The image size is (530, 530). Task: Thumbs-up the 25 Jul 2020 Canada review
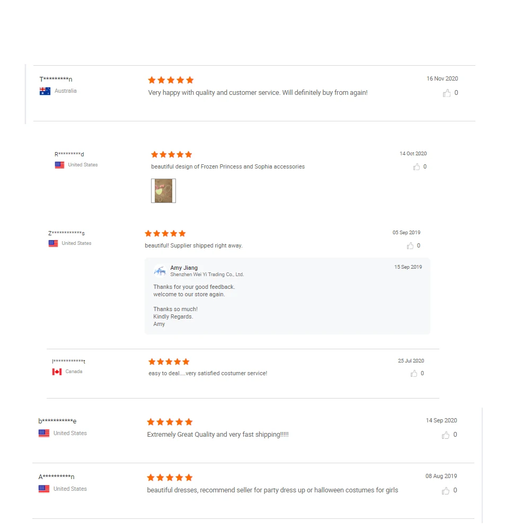click(x=414, y=374)
